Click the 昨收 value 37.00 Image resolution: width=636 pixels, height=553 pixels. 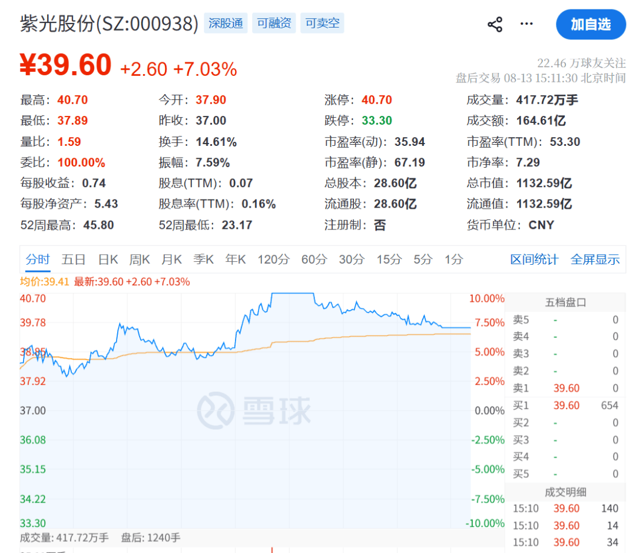(211, 121)
